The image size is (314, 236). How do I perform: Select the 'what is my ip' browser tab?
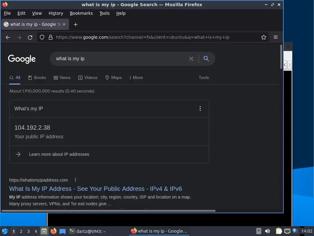pos(35,24)
